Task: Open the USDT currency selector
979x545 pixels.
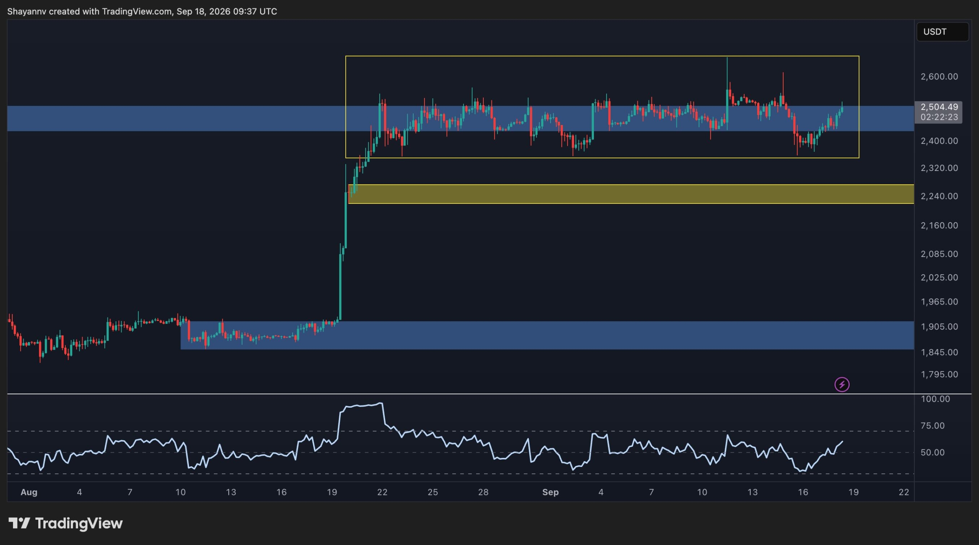Action: click(x=942, y=32)
